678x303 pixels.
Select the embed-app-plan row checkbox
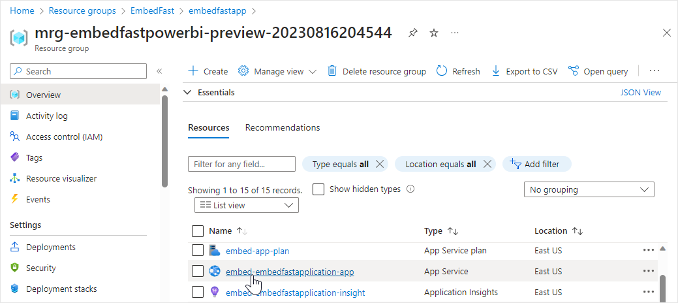(198, 251)
